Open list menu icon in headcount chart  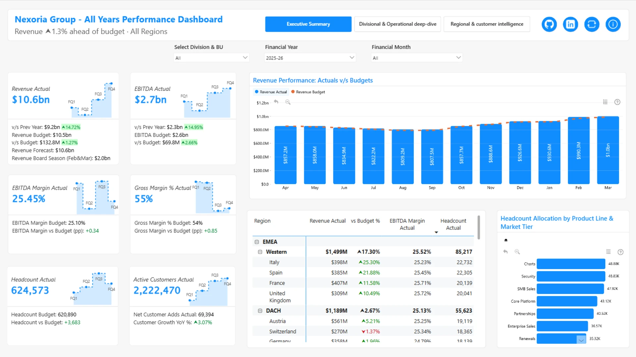coord(609,252)
